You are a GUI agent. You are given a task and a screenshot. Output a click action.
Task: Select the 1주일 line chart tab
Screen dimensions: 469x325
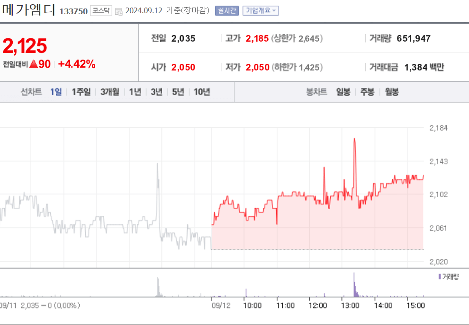pyautogui.click(x=81, y=92)
